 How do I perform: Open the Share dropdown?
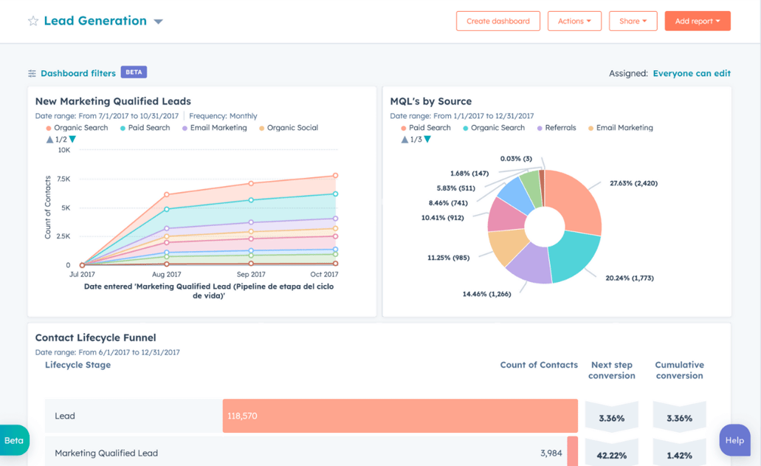633,21
